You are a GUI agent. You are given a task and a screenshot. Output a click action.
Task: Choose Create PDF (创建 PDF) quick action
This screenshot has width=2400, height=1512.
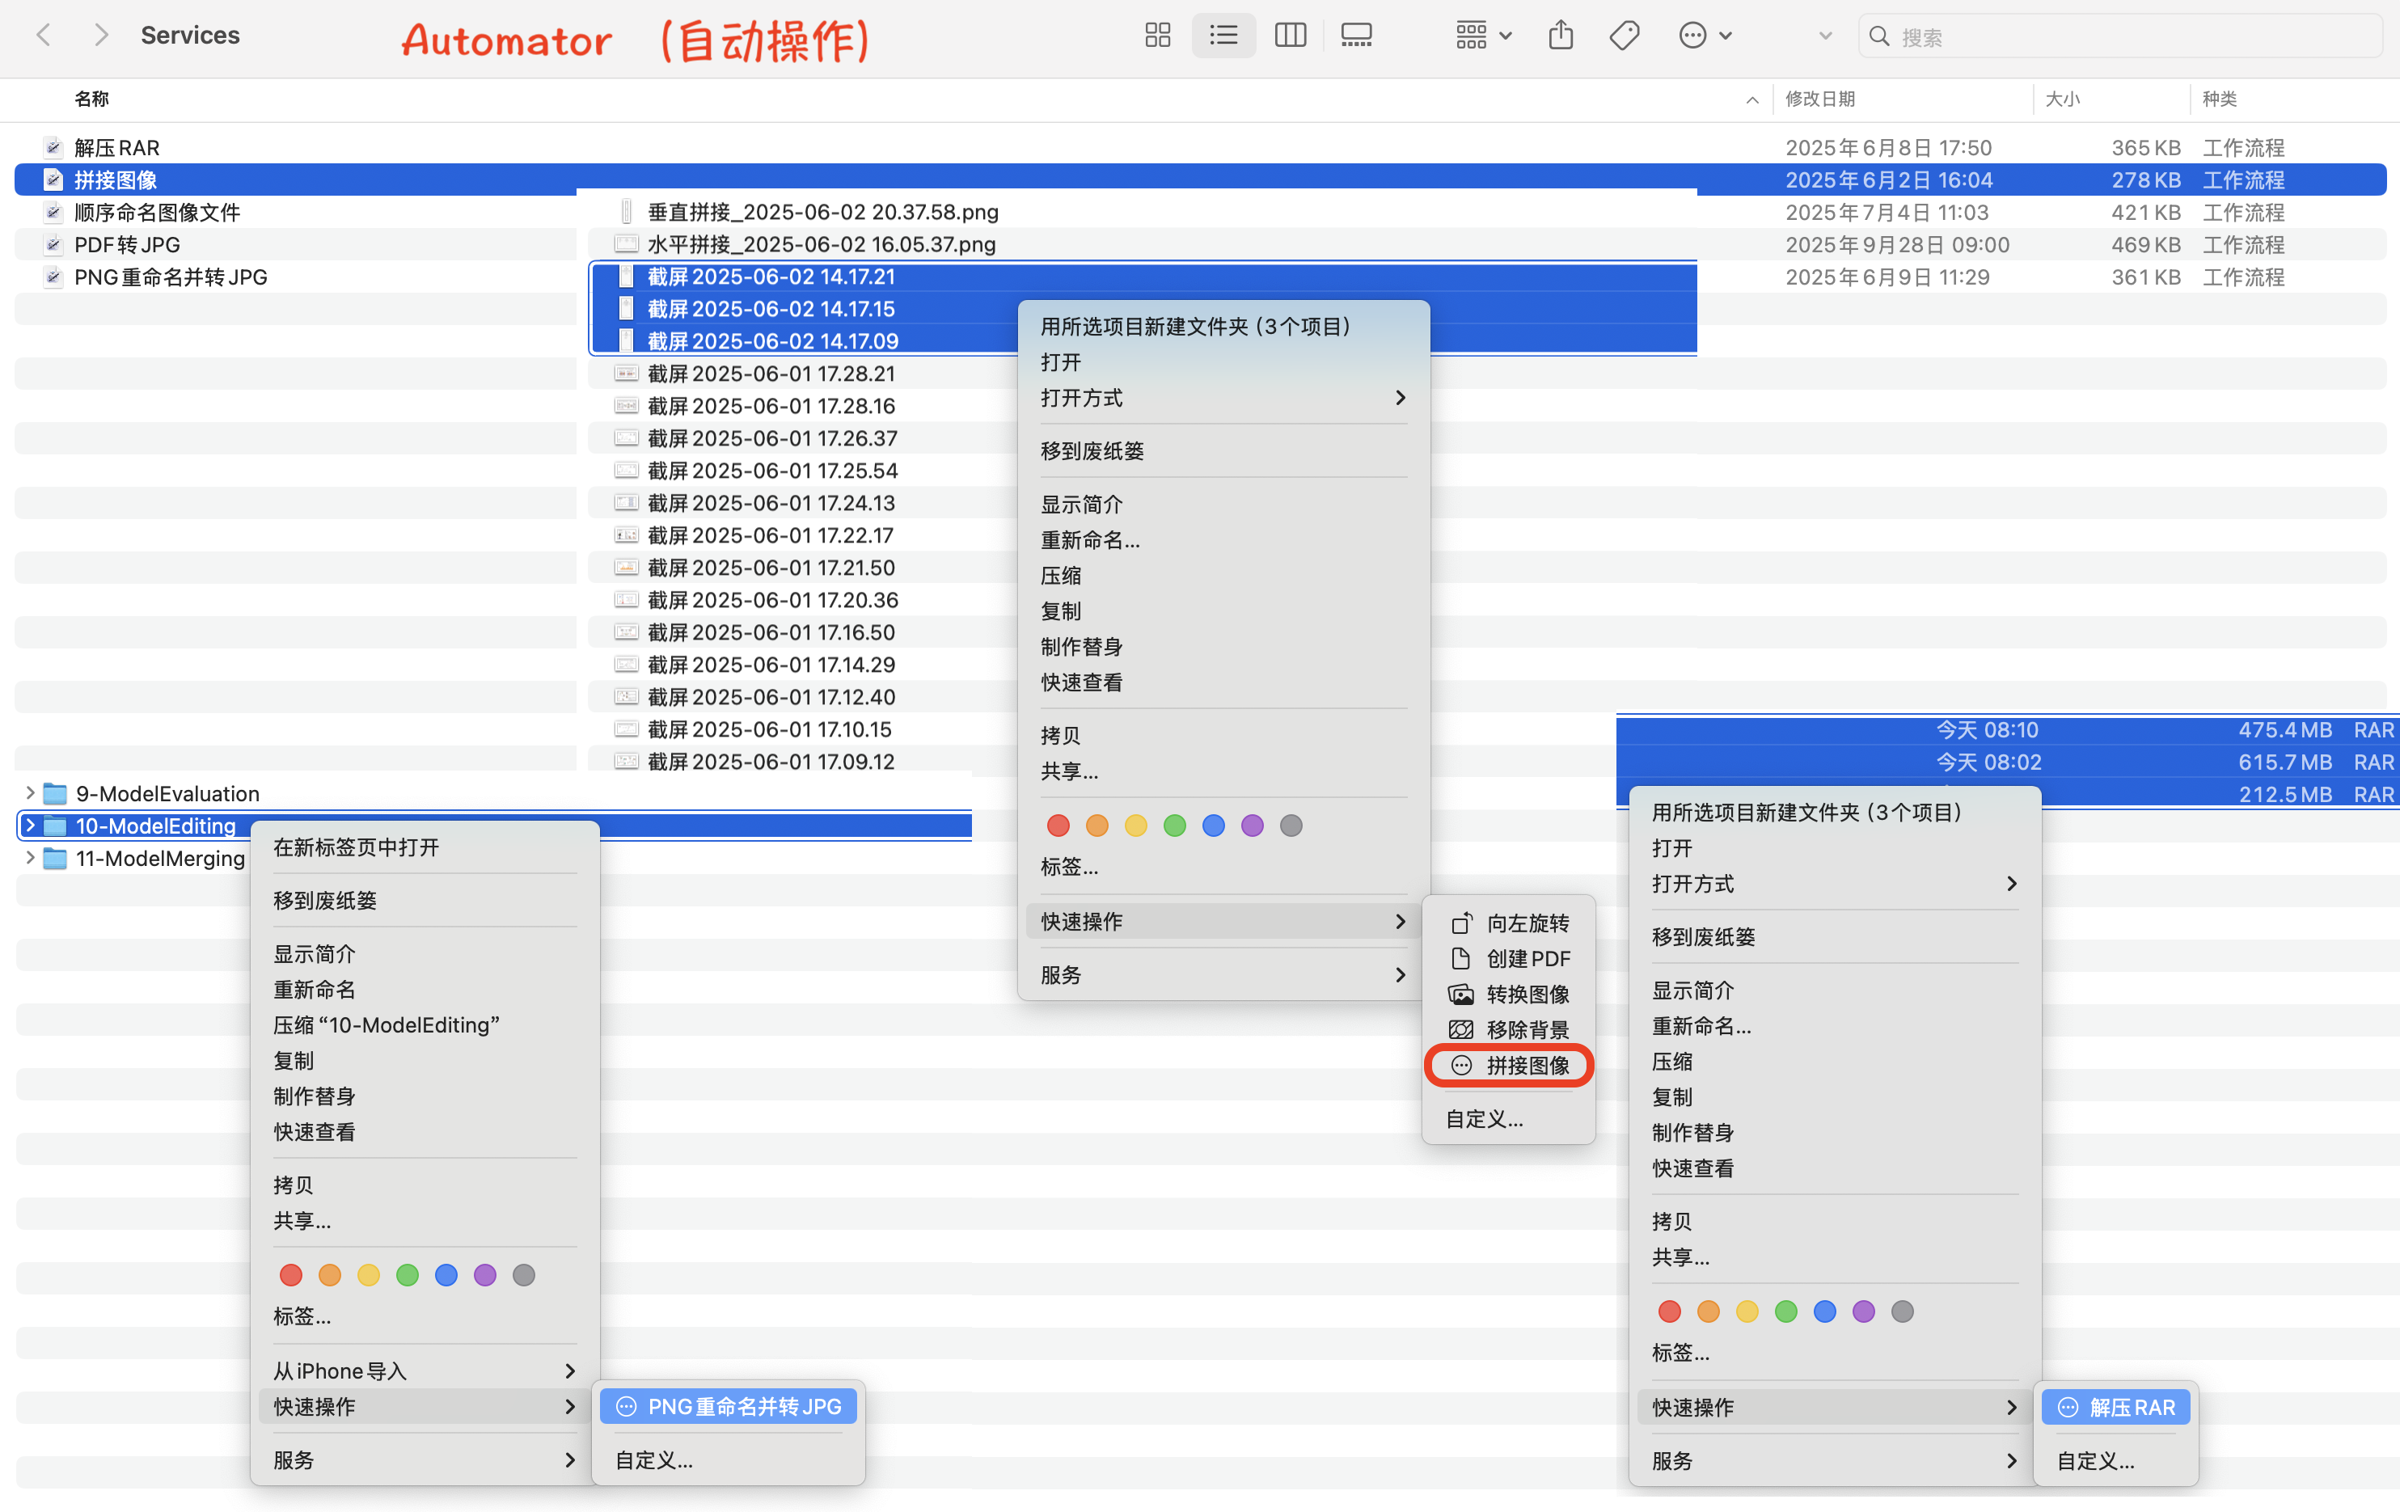[1527, 959]
